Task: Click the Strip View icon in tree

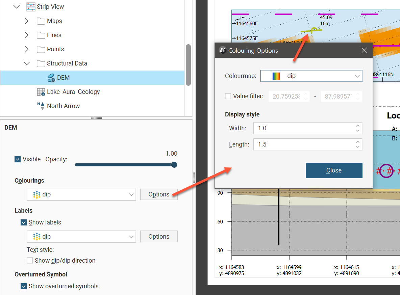Action: 31,7
